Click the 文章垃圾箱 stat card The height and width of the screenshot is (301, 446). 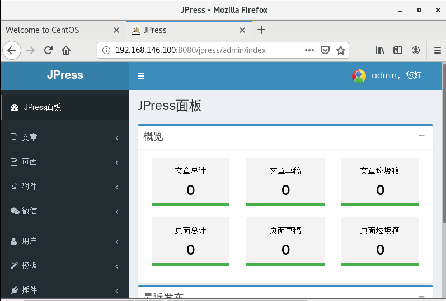tap(380, 181)
